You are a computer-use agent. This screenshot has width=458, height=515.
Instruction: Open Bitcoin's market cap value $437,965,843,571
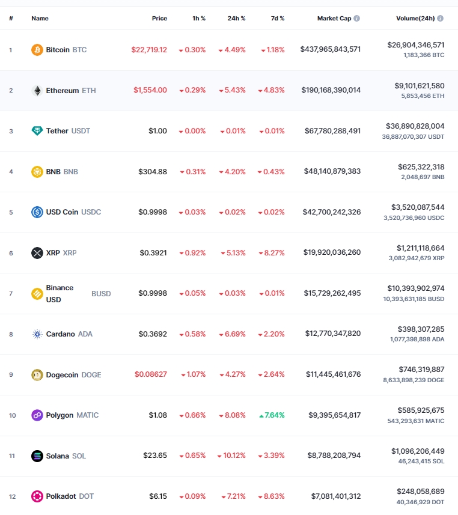click(330, 49)
